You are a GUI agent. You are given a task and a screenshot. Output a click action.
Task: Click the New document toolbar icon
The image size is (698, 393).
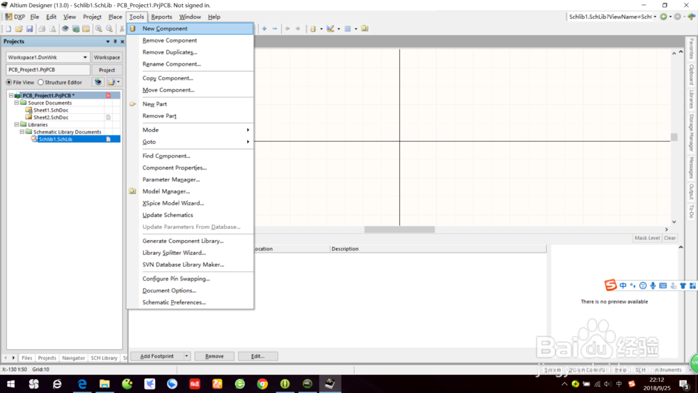8,29
